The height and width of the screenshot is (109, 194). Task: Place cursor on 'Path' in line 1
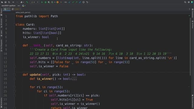54,16
